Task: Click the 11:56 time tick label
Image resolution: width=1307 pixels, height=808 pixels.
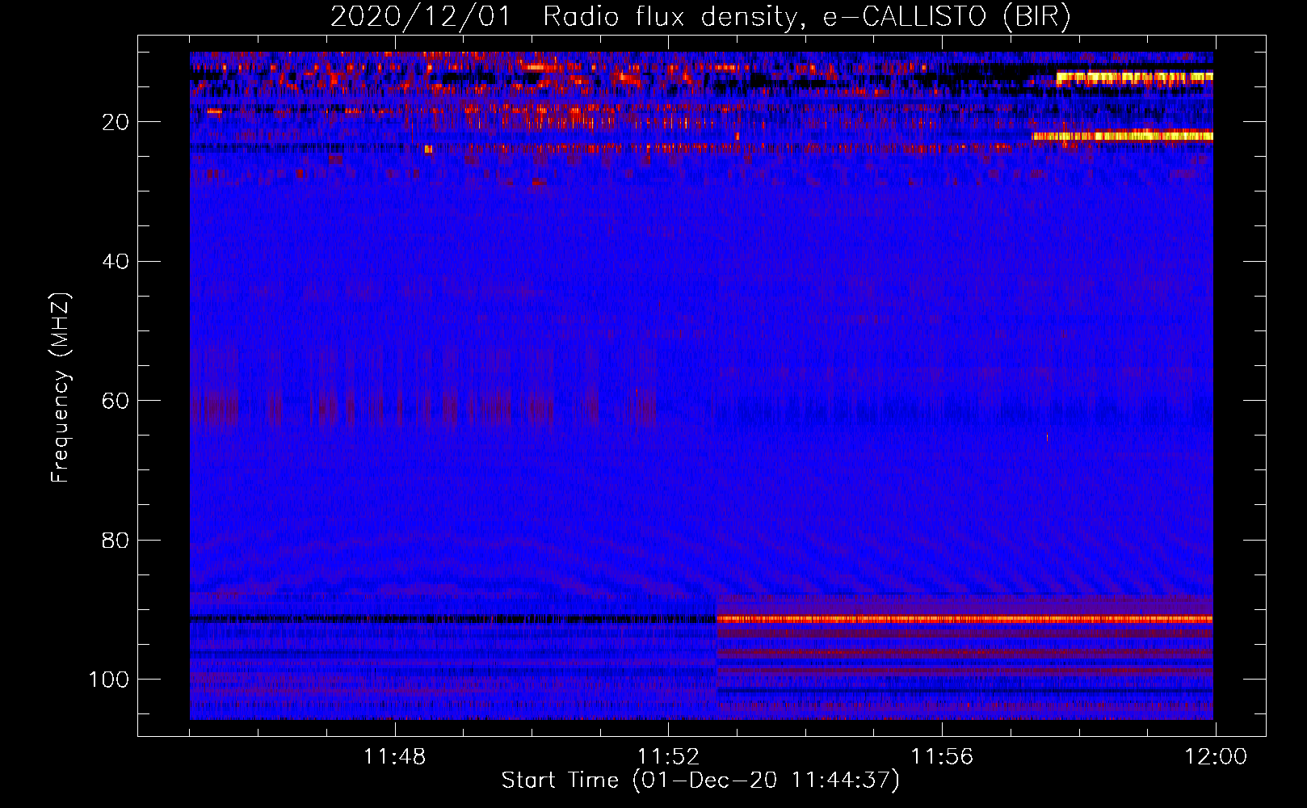Action: [x=942, y=757]
